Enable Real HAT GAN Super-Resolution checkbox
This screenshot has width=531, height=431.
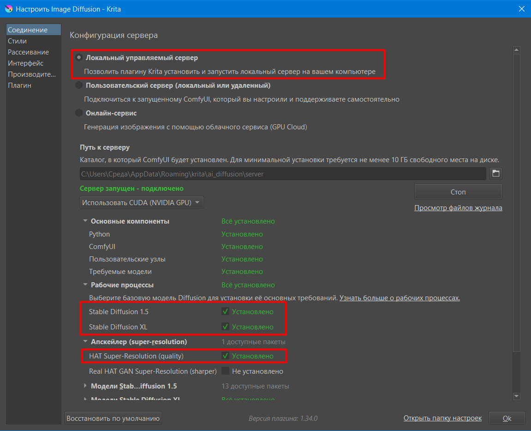tap(226, 371)
